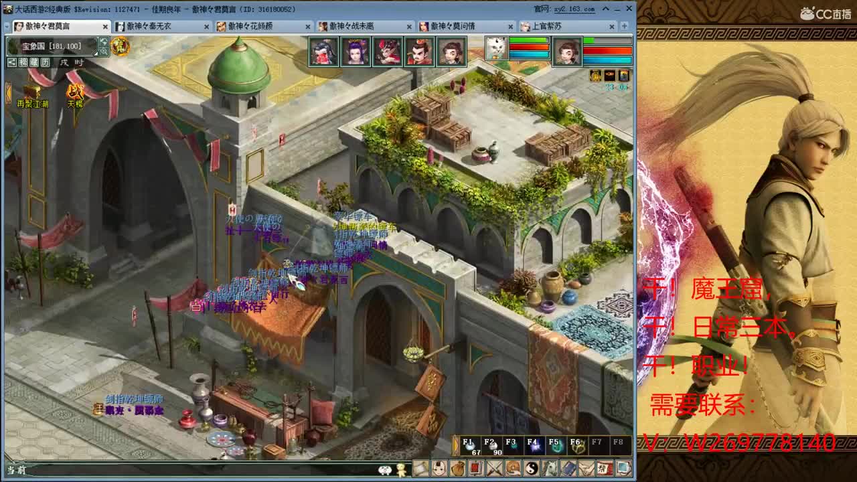Activate the F6 skill slot
Viewport: 857px width, 482px height.
(x=577, y=447)
